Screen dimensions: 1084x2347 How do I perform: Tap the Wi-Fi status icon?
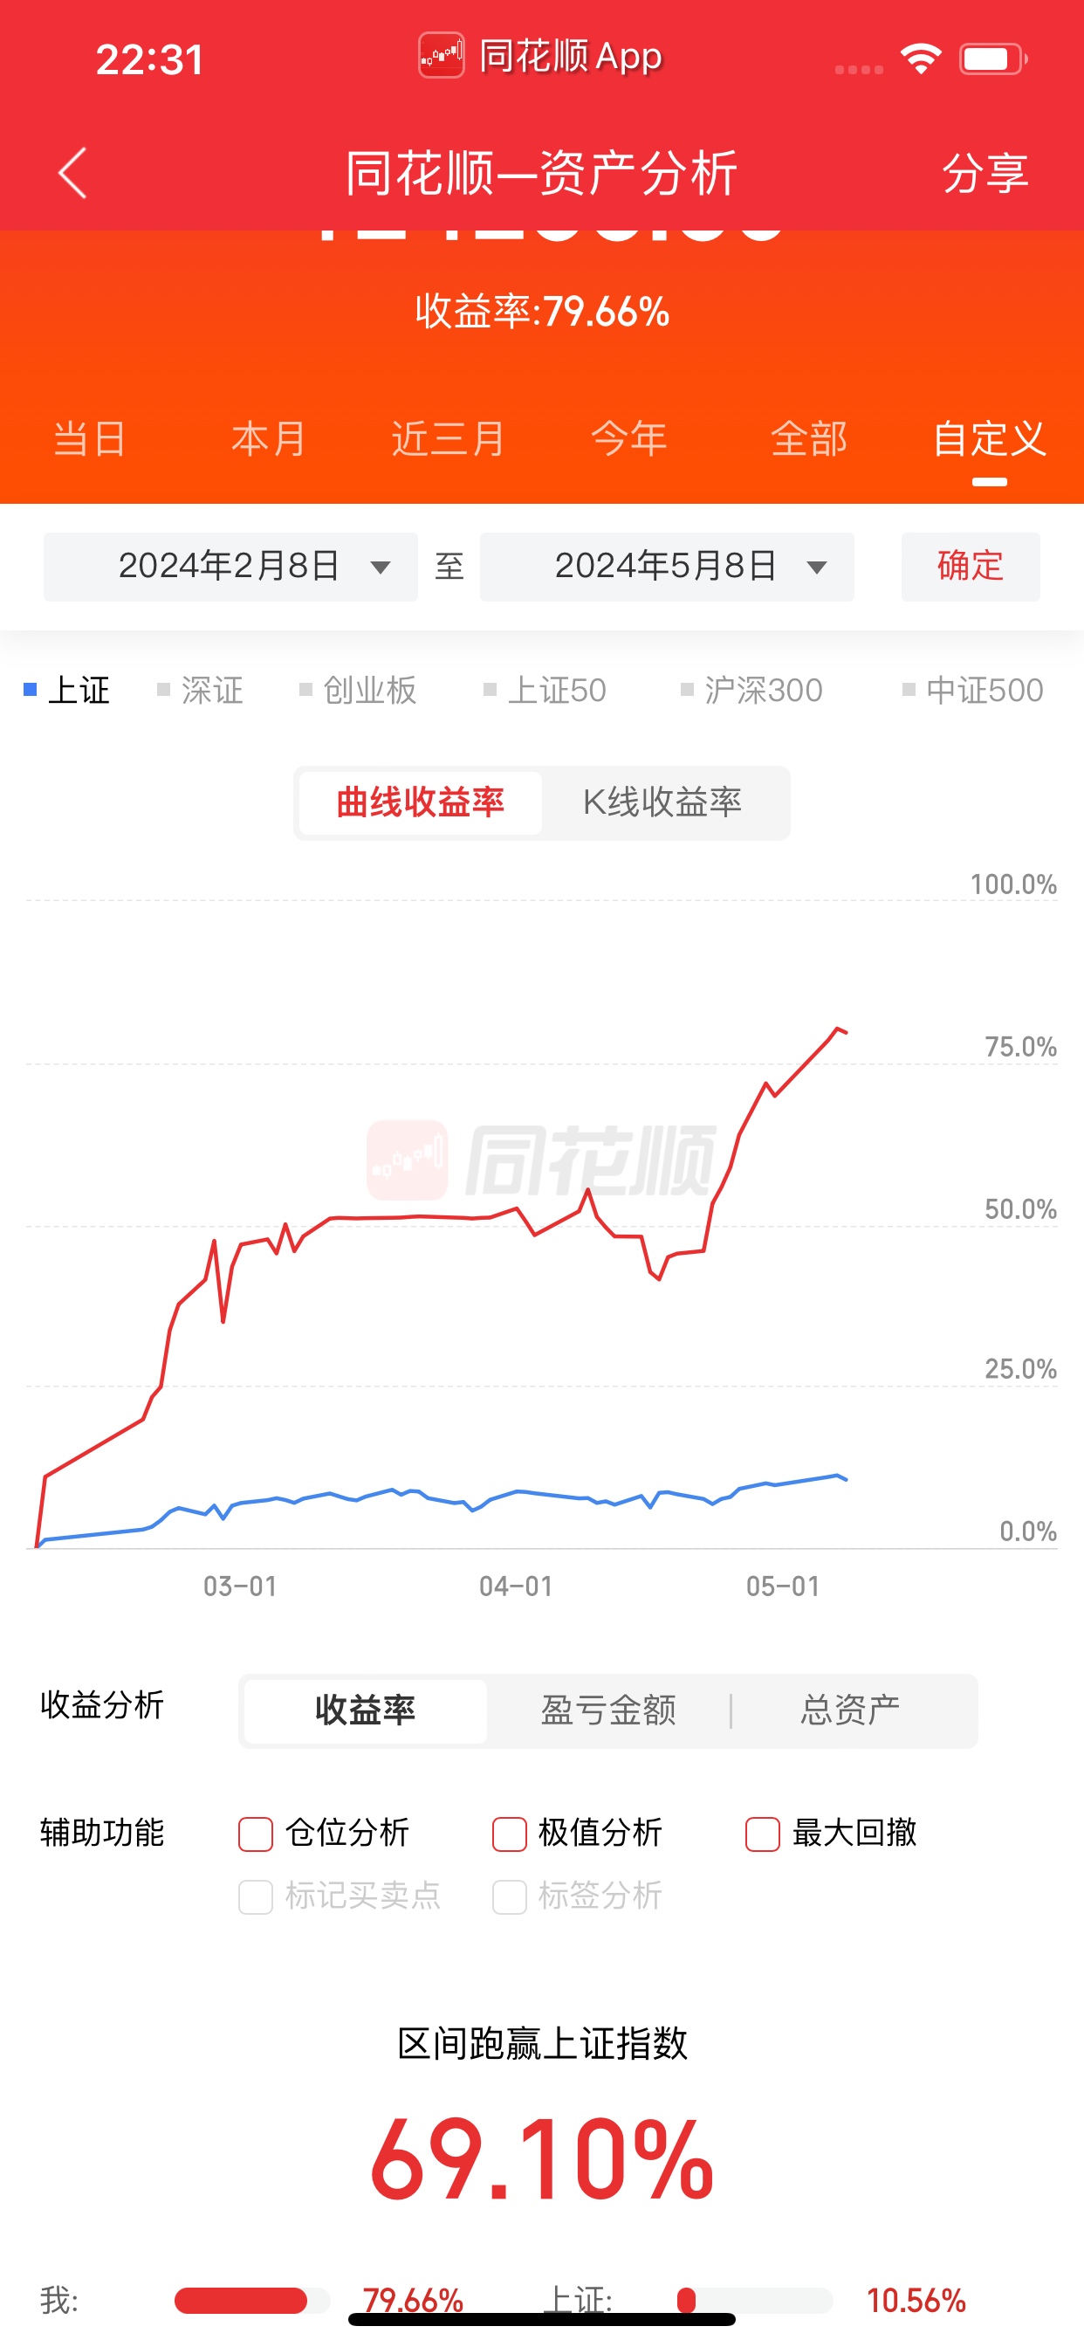click(x=920, y=59)
